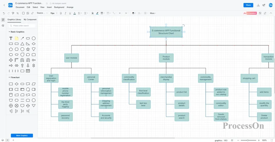This screenshot has height=142, width=275.
Task: Choose the yellow note shape
Action: [x=16, y=38]
